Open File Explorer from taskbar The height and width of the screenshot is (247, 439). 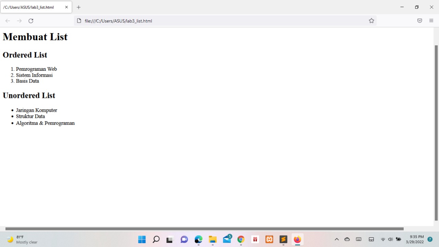pos(213,239)
